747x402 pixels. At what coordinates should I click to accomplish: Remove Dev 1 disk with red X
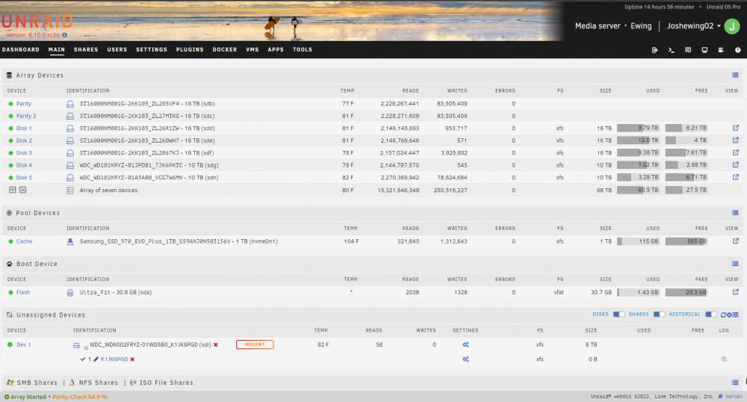216,345
